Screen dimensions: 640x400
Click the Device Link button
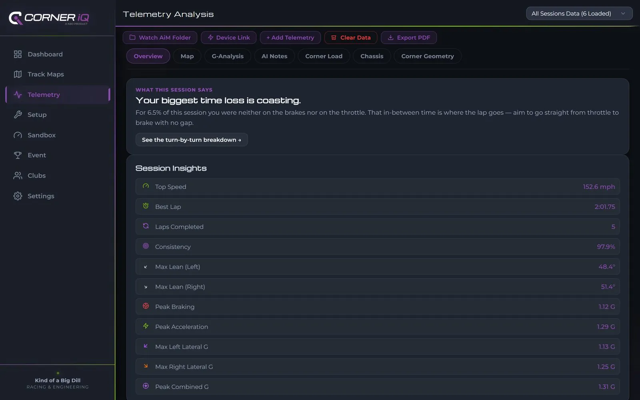coord(229,38)
